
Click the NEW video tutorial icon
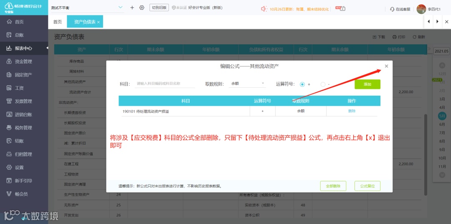(340, 8)
